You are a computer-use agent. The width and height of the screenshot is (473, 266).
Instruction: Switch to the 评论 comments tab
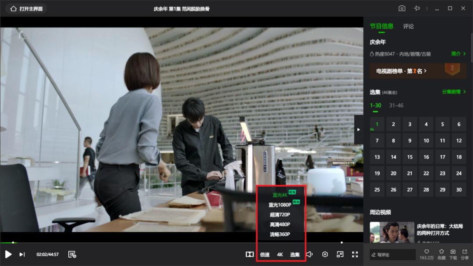(409, 26)
